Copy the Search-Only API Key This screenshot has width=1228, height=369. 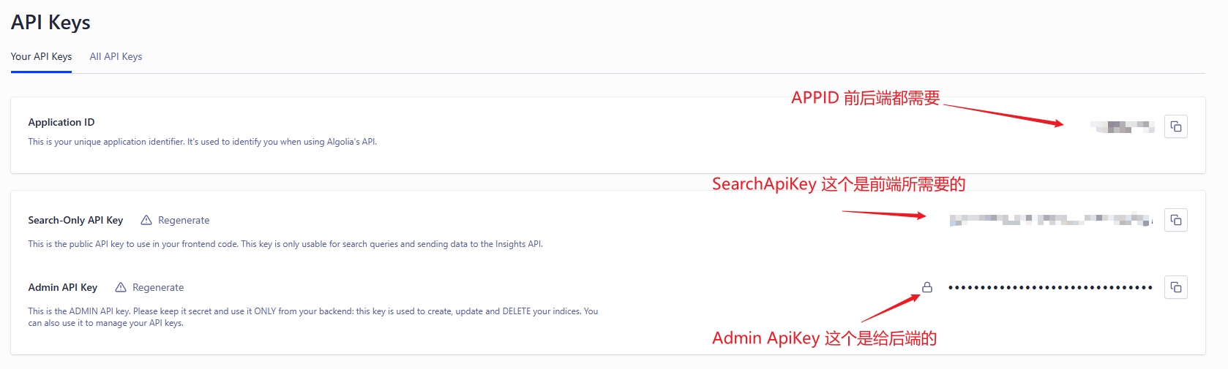click(x=1176, y=220)
